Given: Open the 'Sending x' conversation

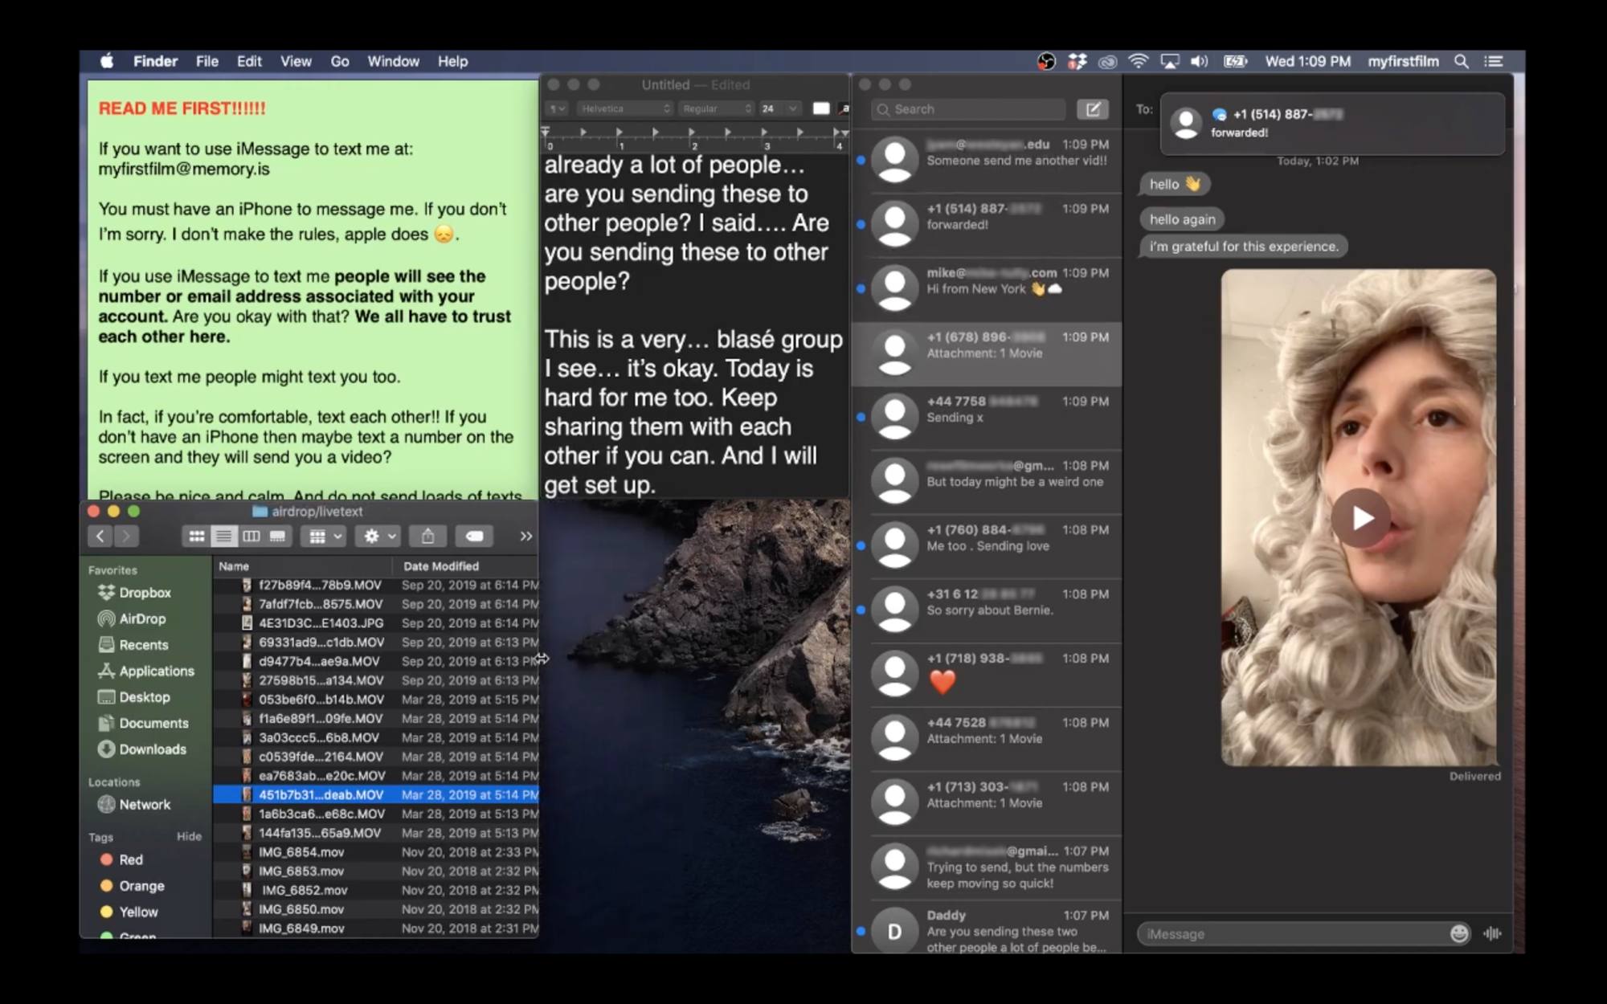Looking at the screenshot, I should [987, 418].
